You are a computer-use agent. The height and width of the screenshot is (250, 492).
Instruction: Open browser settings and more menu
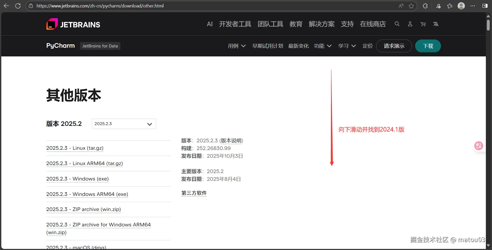point(473,6)
